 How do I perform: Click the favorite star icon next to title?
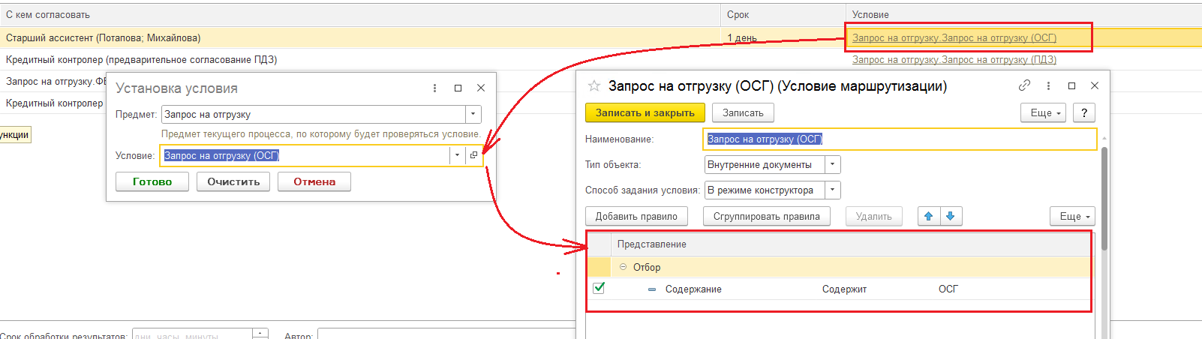pyautogui.click(x=594, y=86)
